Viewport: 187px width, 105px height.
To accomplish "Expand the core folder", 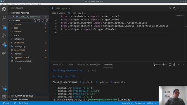I will (29, 28).
